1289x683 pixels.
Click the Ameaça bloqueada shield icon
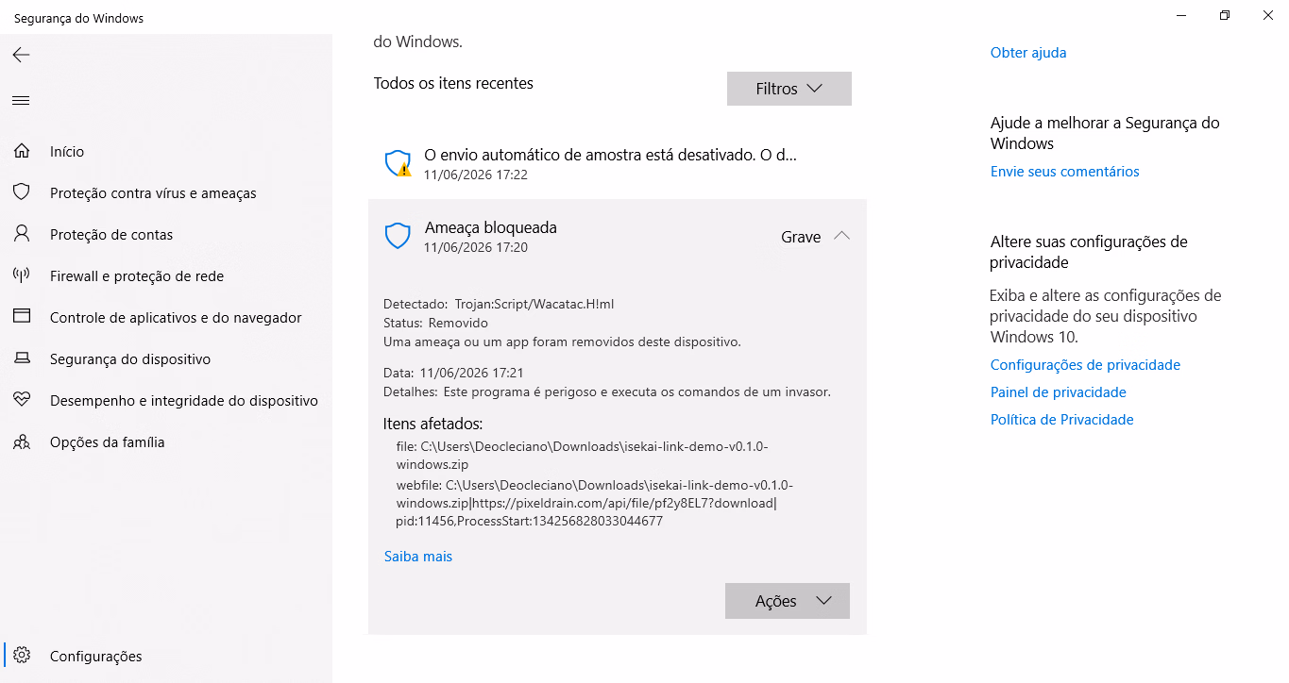pos(398,236)
